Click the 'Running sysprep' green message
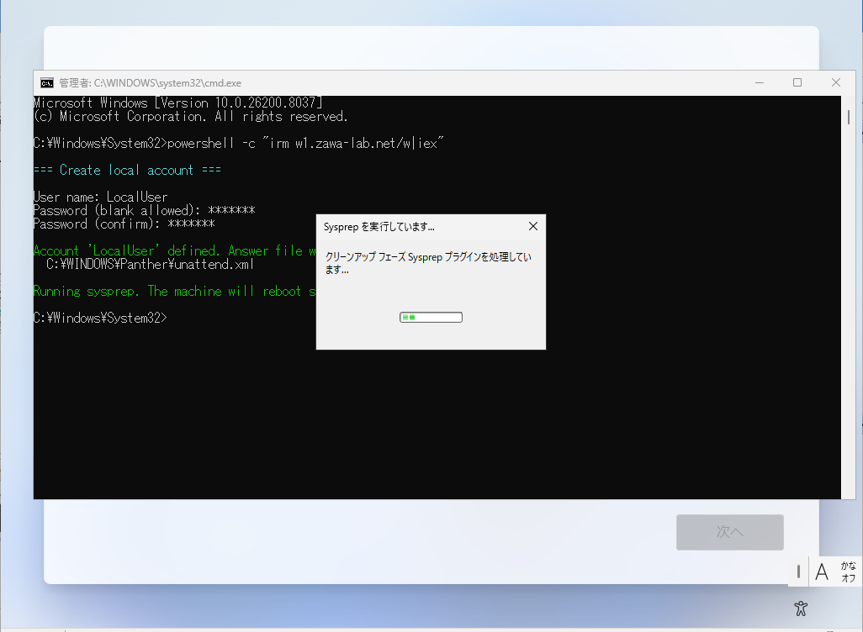This screenshot has width=863, height=632. [x=174, y=291]
